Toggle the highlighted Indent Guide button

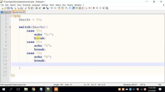tap(73, 8)
